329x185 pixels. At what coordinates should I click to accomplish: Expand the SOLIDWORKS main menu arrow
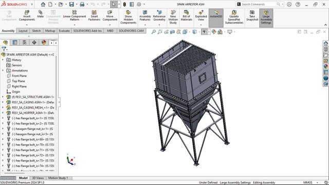(32, 4)
